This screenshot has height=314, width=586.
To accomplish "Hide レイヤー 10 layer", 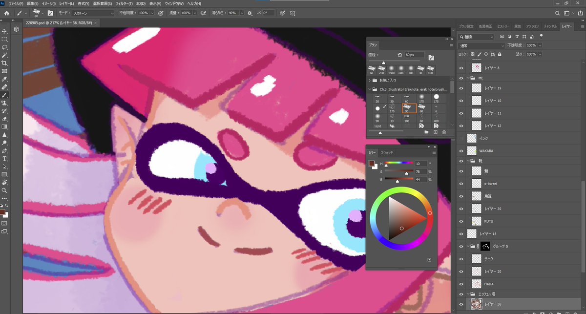I will click(461, 101).
